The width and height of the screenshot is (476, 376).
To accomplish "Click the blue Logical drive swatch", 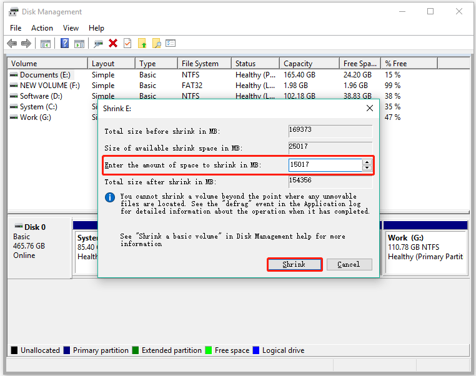I will coord(256,350).
